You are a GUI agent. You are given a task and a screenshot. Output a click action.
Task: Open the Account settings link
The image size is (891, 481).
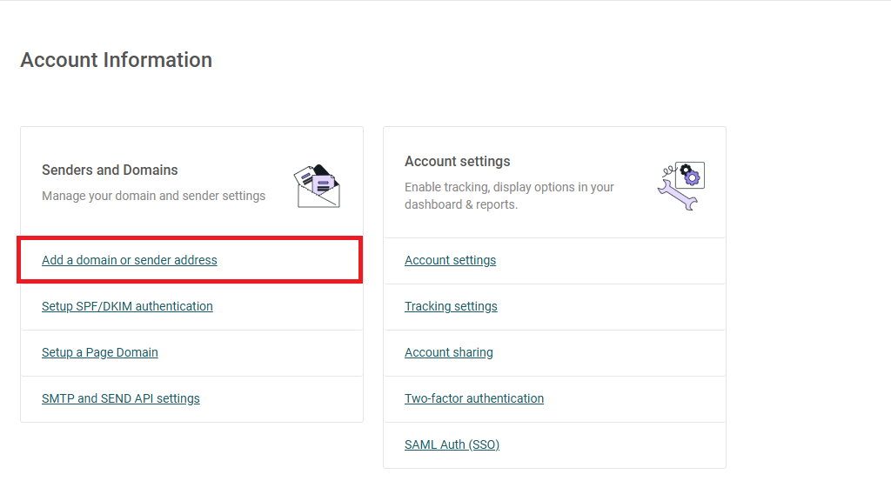pyautogui.click(x=450, y=260)
